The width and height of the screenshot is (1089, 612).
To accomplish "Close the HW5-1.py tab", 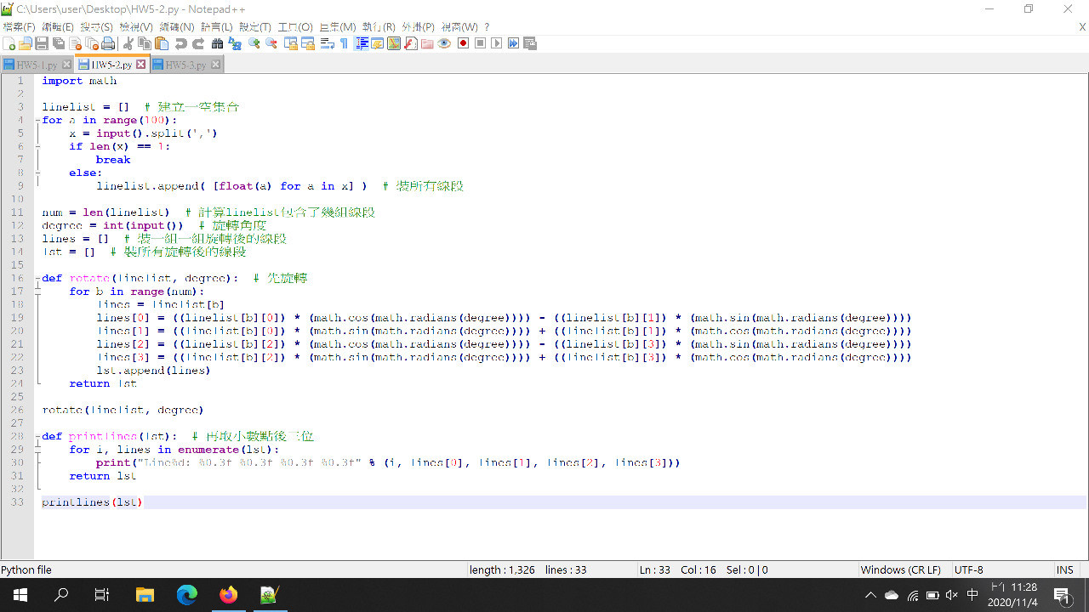I will coord(67,65).
